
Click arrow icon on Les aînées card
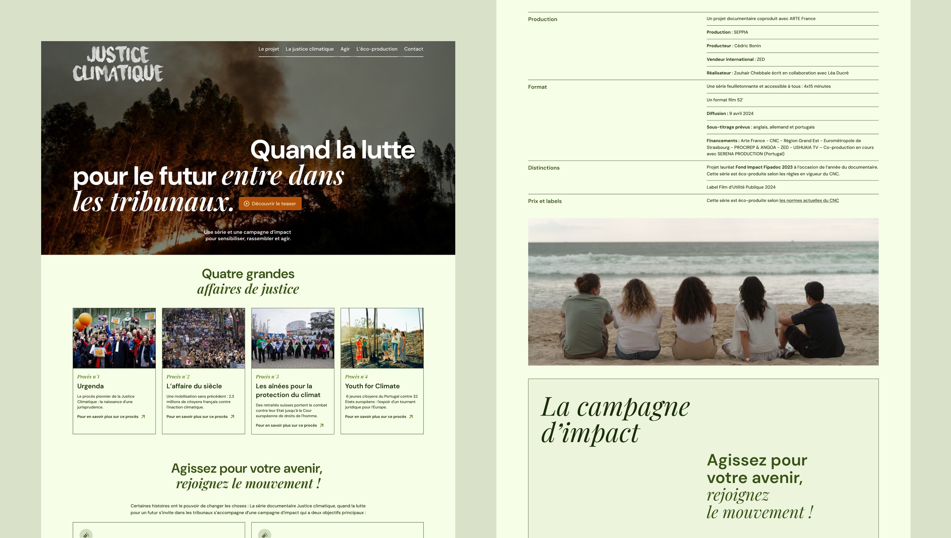tap(322, 425)
